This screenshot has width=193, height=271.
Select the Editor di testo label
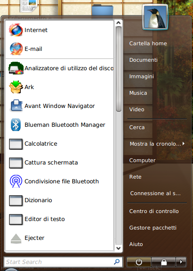(44, 219)
